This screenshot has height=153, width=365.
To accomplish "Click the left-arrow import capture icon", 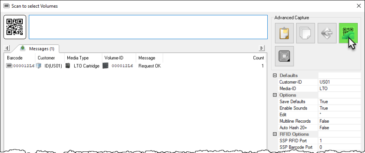I will tap(327, 33).
